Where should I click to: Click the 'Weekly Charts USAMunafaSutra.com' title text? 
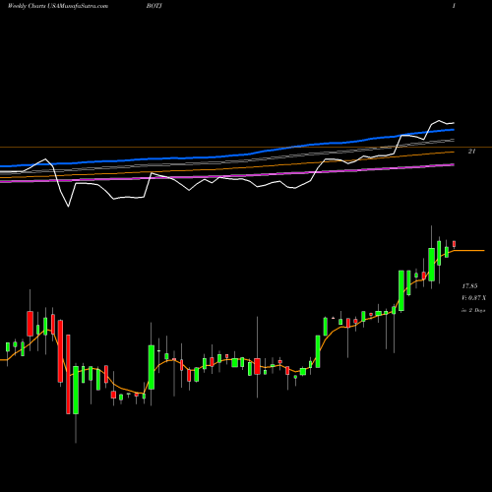point(58,6)
